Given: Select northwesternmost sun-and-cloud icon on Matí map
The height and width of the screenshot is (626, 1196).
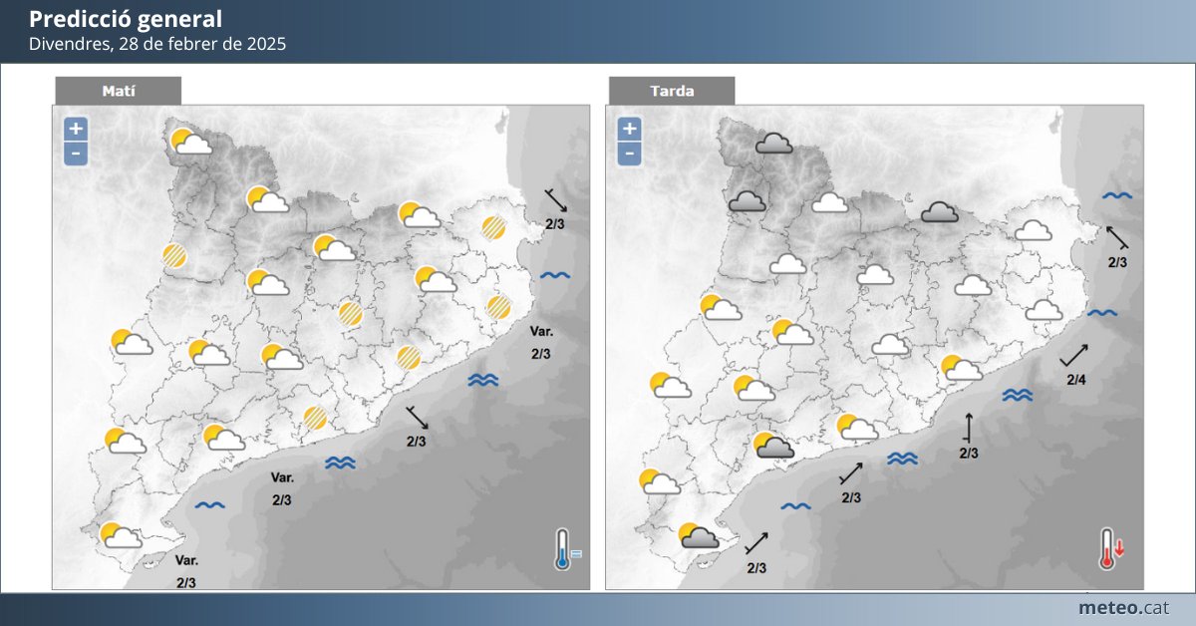Looking at the screenshot, I should 190,142.
